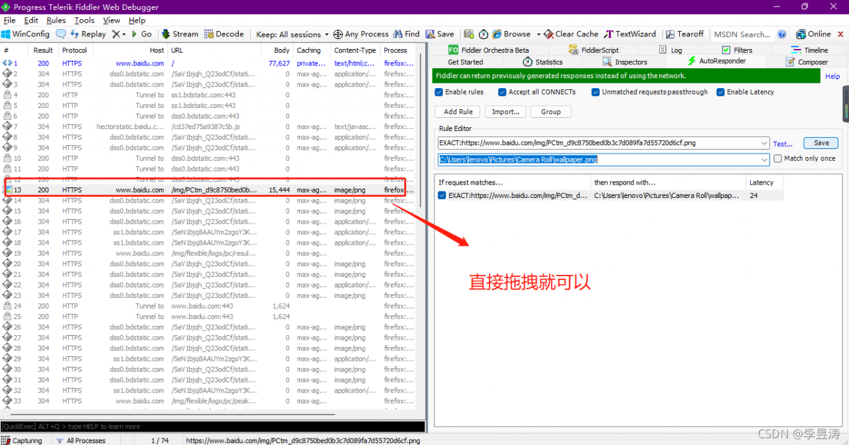Uncheck the EXACT baidu rule checkbox
Screen dimensions: 849x445
(x=442, y=195)
